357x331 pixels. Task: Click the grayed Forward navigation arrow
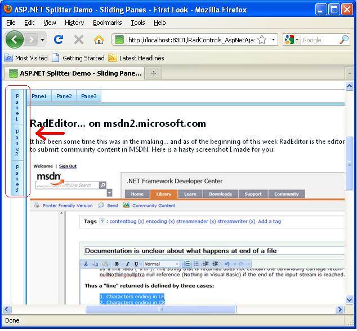tap(32, 40)
